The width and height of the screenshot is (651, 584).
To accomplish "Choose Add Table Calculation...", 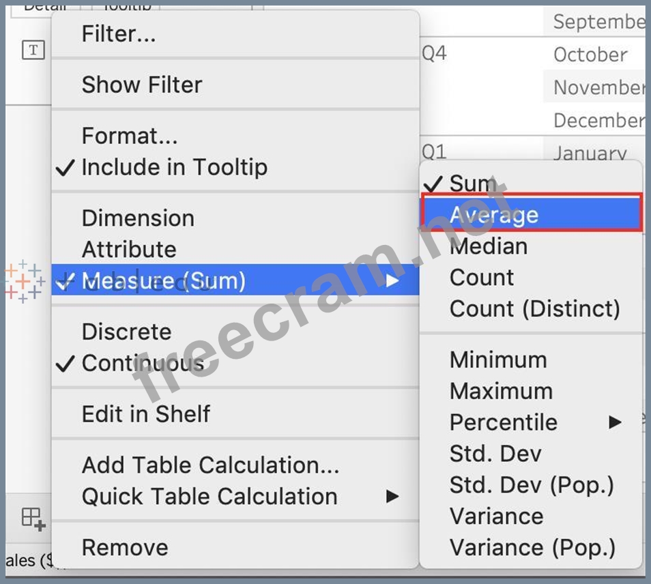I will 210,465.
